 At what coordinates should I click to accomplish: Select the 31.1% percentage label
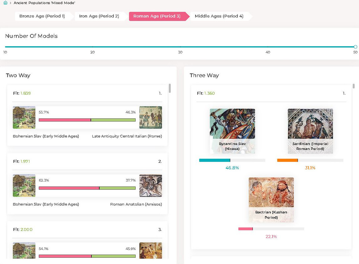[310, 168]
